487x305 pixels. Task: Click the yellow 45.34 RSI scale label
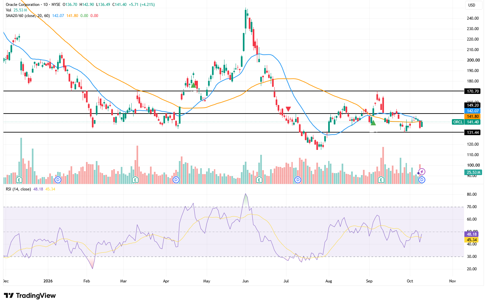tap(472, 240)
